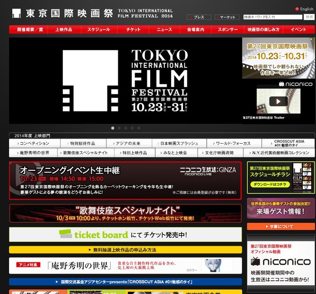Open the 特別招待作品 section link
Image resolution: width=316 pixels, height=294 pixels.
pos(83,143)
